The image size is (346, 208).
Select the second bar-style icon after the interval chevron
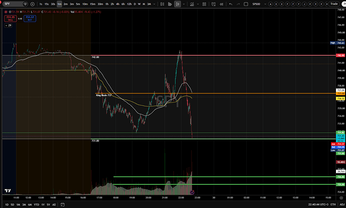click(x=170, y=4)
